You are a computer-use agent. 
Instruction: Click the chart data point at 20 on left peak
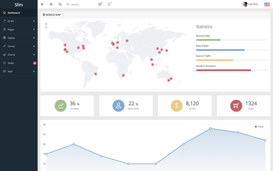tap(74, 144)
